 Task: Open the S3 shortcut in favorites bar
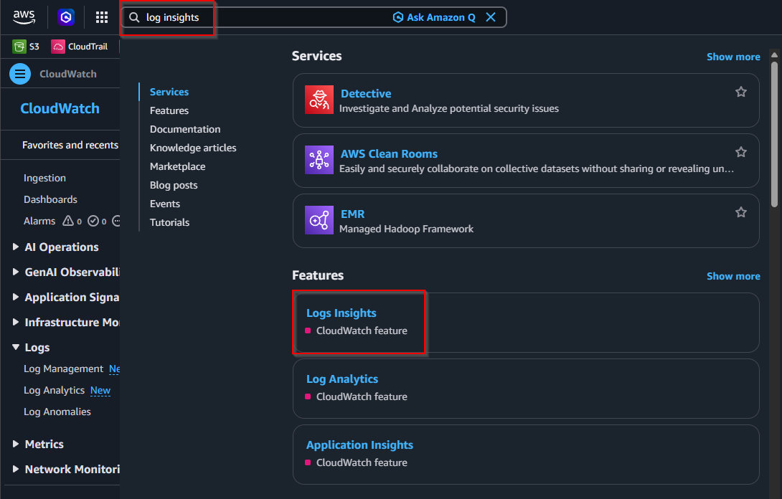click(x=26, y=47)
